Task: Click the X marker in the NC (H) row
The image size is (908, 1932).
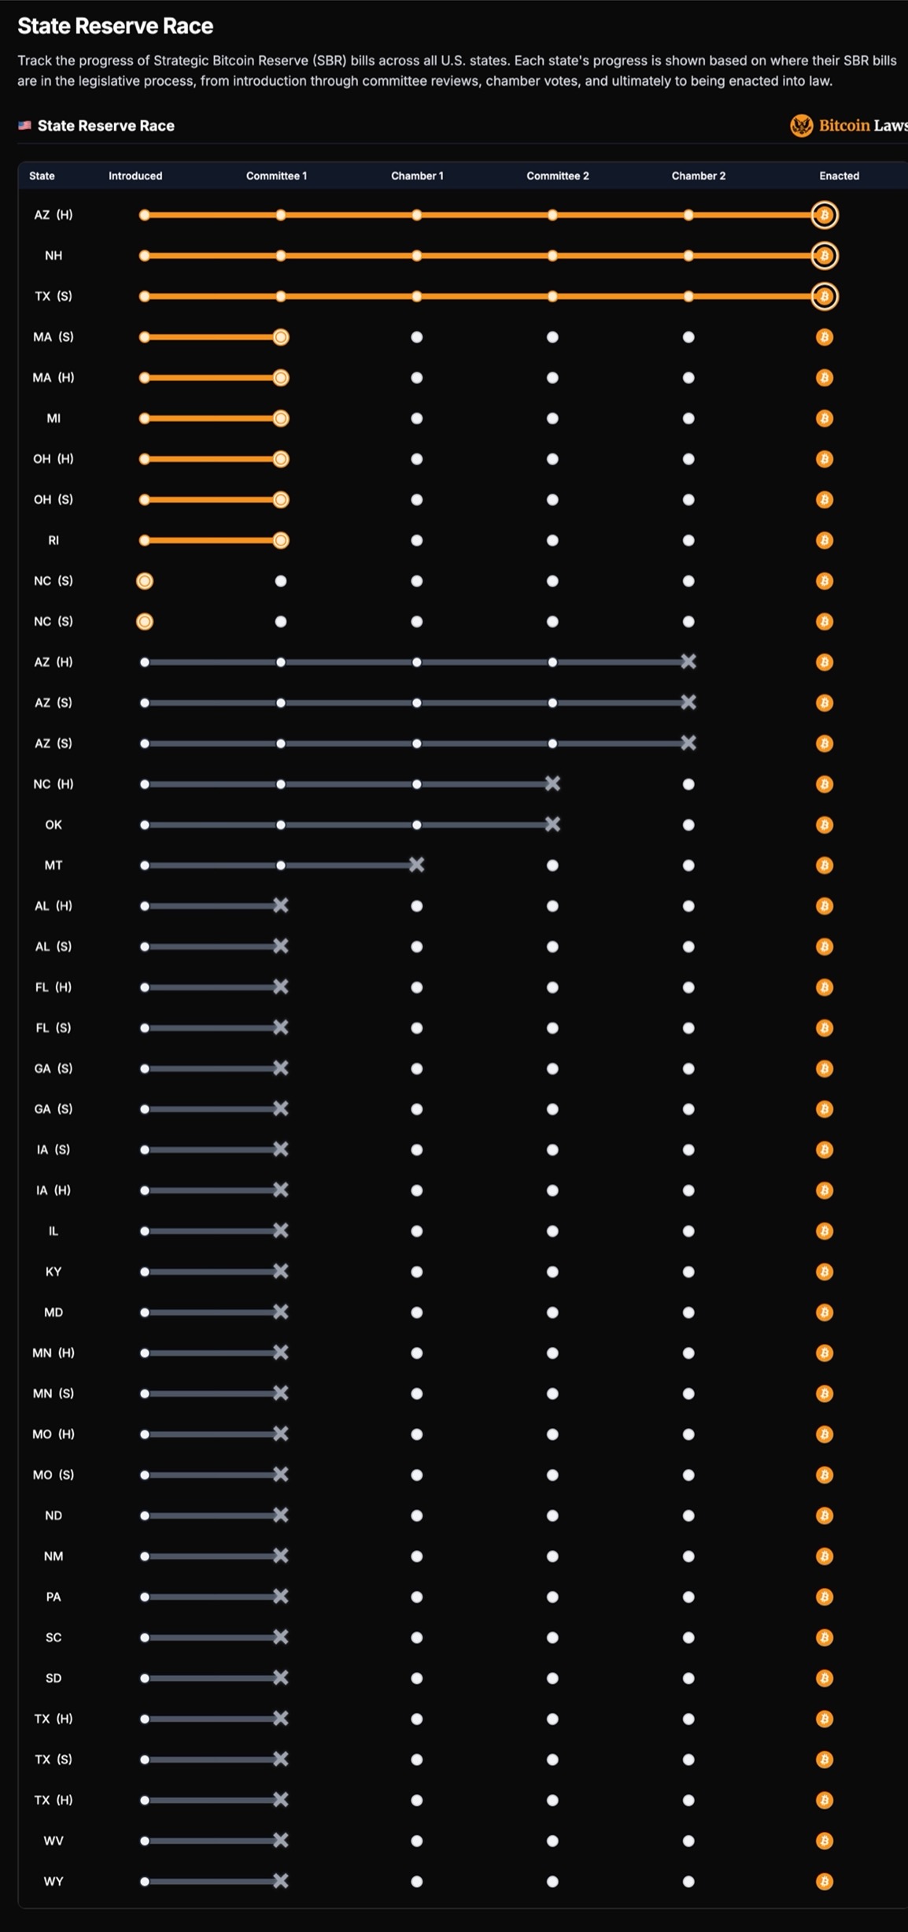Action: click(552, 783)
